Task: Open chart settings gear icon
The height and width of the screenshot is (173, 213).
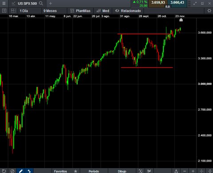Action: (209, 11)
